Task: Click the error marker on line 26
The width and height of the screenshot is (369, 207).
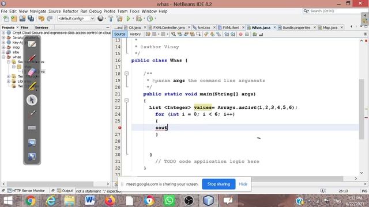Action: coord(119,128)
